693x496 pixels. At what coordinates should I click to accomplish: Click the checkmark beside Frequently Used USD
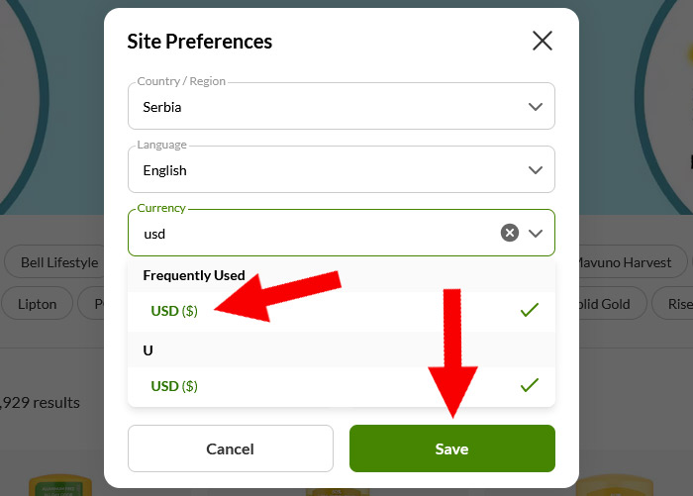[530, 311]
